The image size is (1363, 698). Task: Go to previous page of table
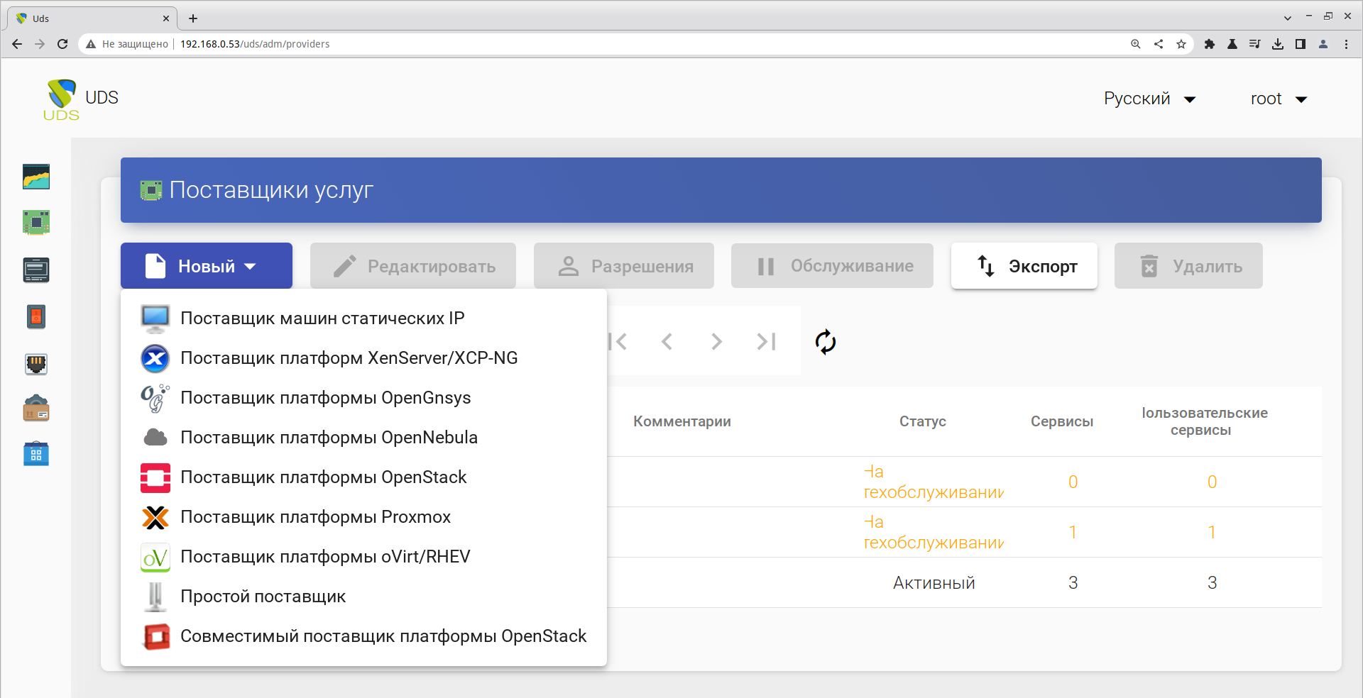point(667,342)
